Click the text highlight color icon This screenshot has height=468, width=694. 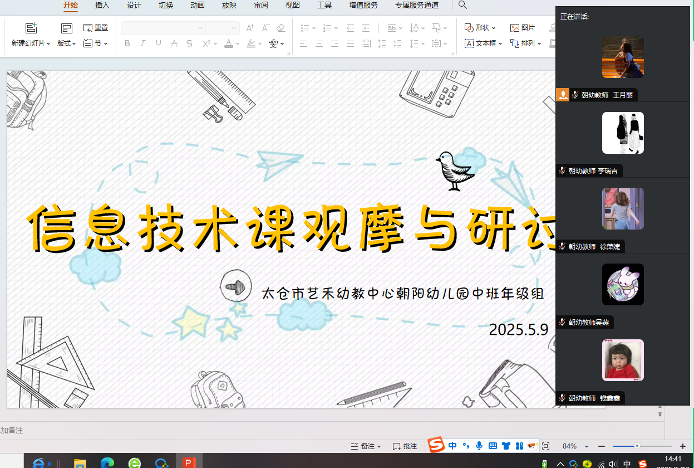pos(251,43)
